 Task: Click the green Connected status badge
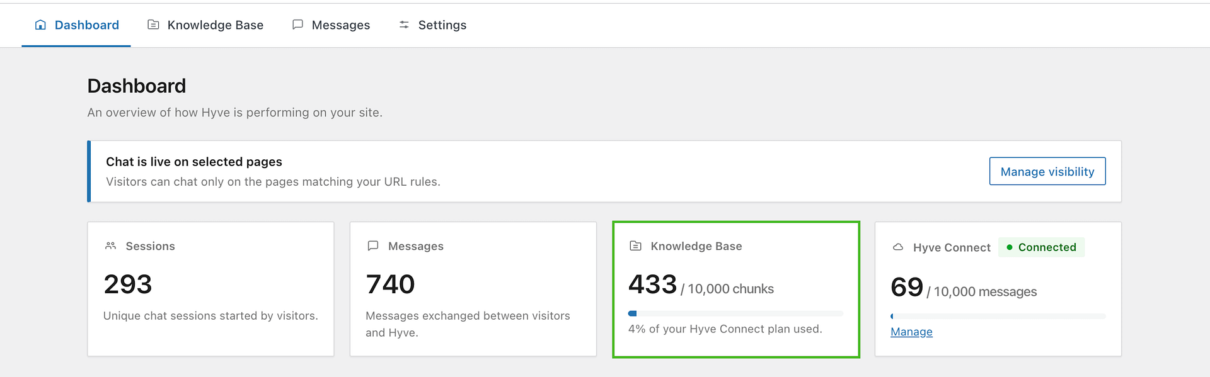(1041, 247)
